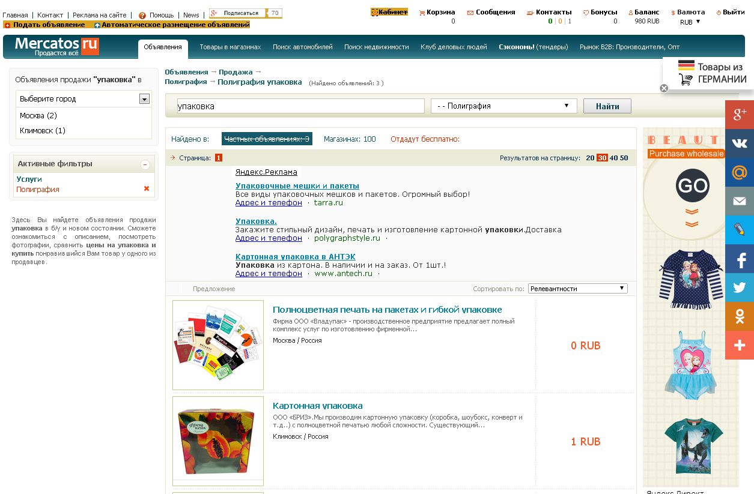Remove the Полиграфия active filter
Screen dimensions: 754x494
146,189
